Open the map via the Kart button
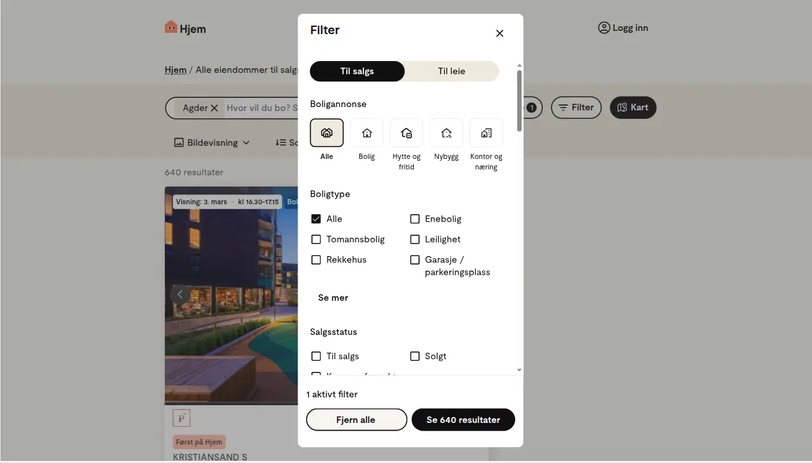The width and height of the screenshot is (812, 463). 632,107
